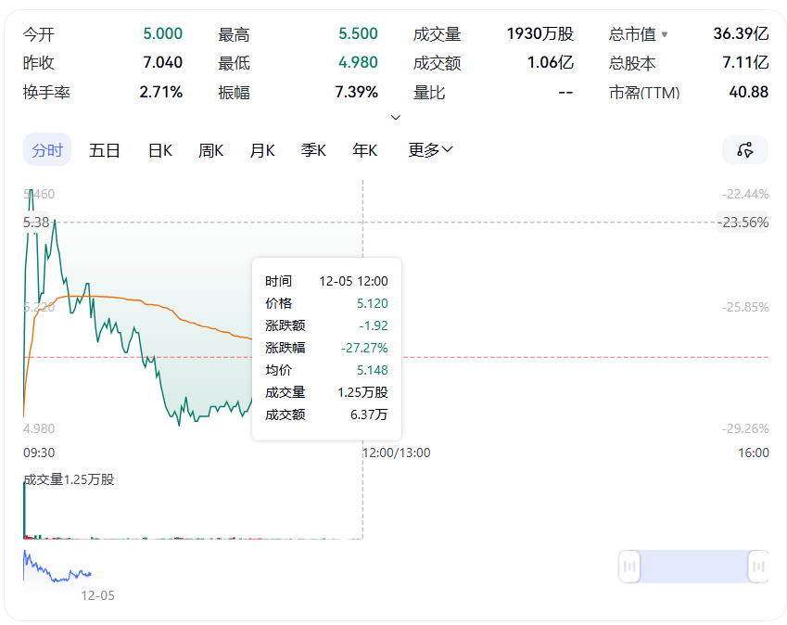Switch to the 日K chart
The height and width of the screenshot is (625, 787).
coord(160,150)
